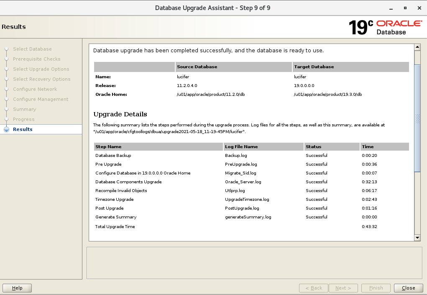Click the Results step bullet icon
The image size is (427, 295).
coord(7,129)
